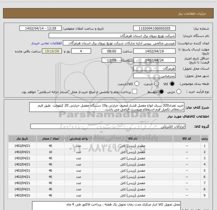Image resolution: width=217 pixels, height=210 pixels.
Task: Click the تعداد / مقدار column header
Action: [x=50, y=138]
